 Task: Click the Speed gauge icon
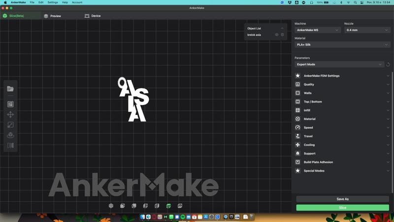298,127
